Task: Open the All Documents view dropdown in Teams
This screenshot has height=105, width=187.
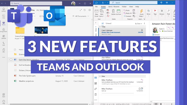Action: coord(81,16)
